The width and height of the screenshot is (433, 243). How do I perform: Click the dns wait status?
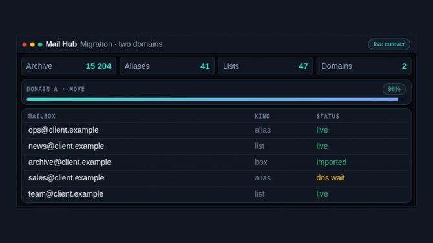click(330, 178)
